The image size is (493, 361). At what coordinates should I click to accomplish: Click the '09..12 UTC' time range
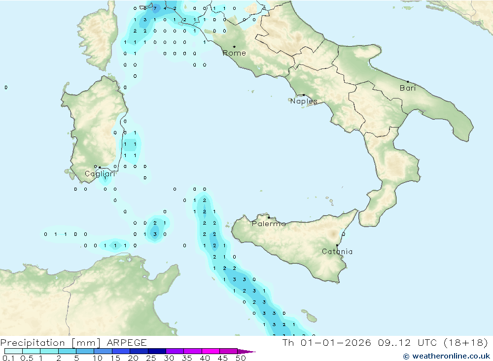(x=408, y=342)
